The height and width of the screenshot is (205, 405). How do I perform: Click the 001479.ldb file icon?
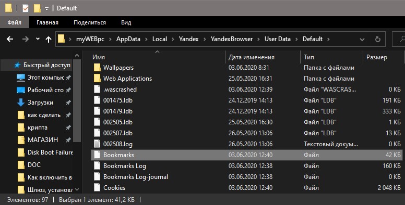(97, 111)
